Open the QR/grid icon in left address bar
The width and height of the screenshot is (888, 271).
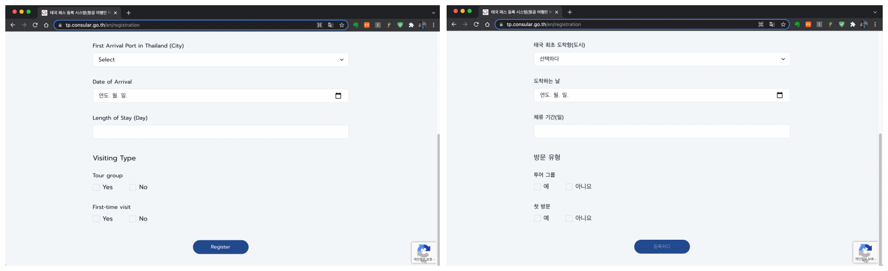coord(320,25)
